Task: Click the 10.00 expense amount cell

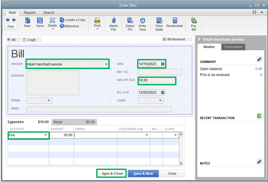Action: click(x=61, y=135)
